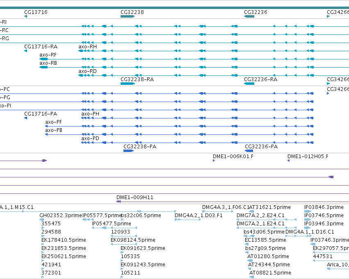The image size is (349, 279).
Task: Click the axo-RF transcript label
Action: [x=48, y=55]
